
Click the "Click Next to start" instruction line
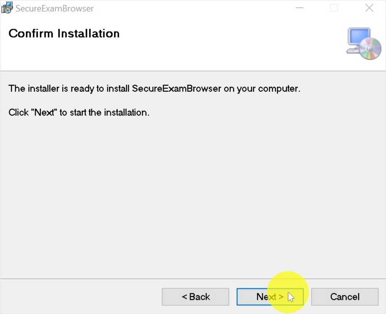[x=79, y=113]
